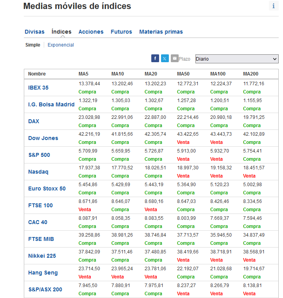Click the CAC 40 MA200 Compra signal
Viewport: 283px width, 298px height.
252,226
